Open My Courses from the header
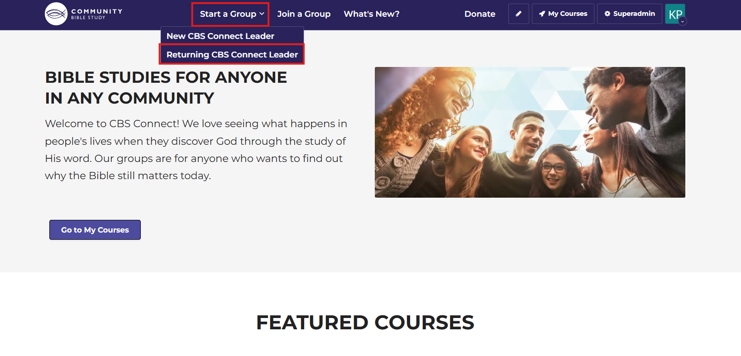 pyautogui.click(x=563, y=14)
